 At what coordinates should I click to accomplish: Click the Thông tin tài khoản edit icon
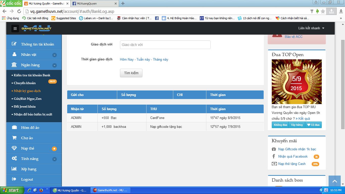14,44
